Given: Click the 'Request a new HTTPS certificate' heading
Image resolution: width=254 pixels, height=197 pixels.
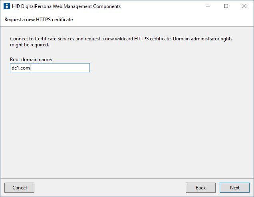Looking at the screenshot, I should (38, 19).
